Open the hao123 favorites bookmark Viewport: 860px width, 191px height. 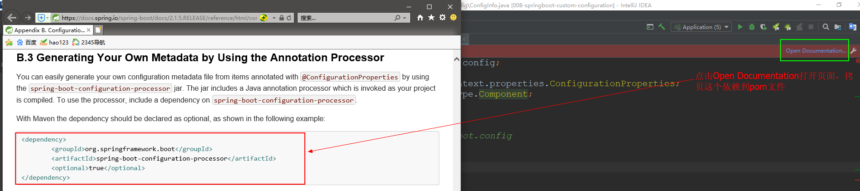coord(55,42)
